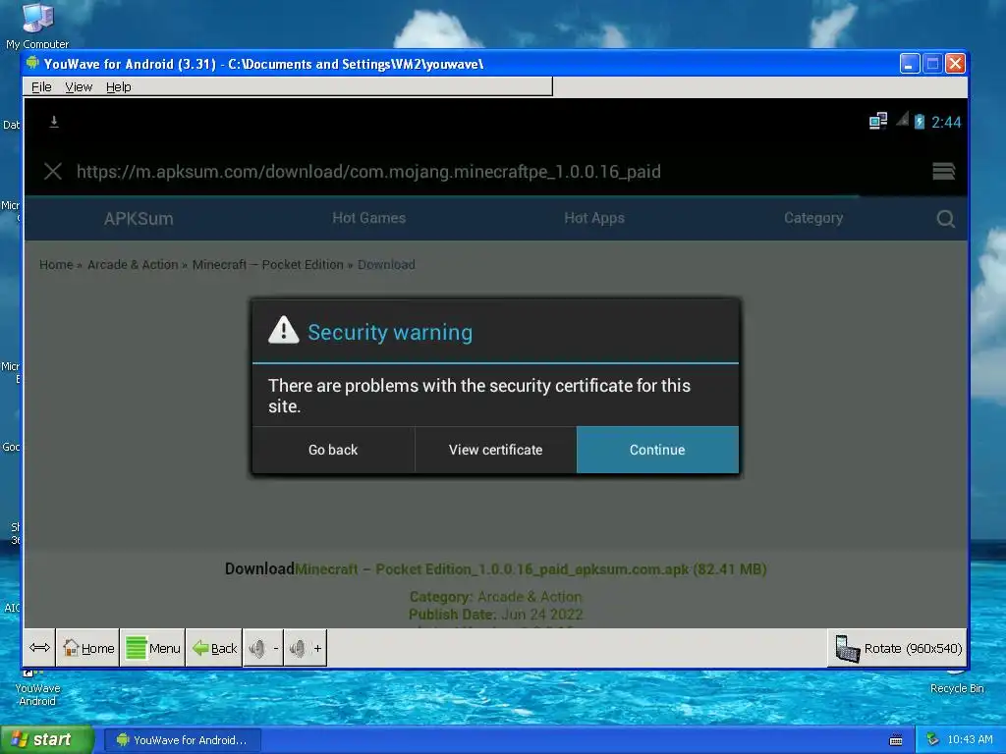This screenshot has width=1006, height=754.
Task: Click the double-arrow resize toolbar icon
Action: tap(39, 648)
